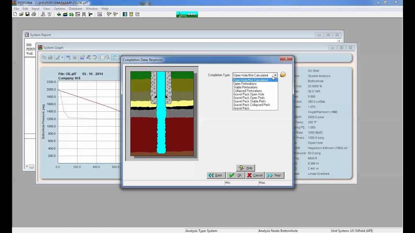Screen dimensions: 415x233
Task: Click the wellbore completion diagram image
Action: 162,114
